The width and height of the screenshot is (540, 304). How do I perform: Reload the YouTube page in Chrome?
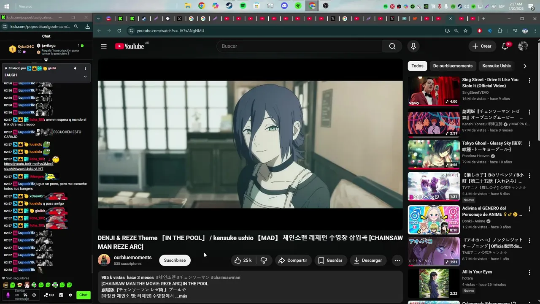119,31
